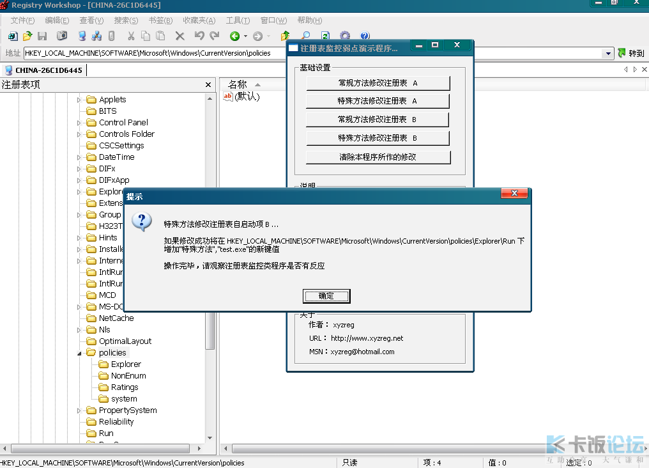Click the camera snapshot toolbar icon
This screenshot has height=468, width=649.
point(62,36)
